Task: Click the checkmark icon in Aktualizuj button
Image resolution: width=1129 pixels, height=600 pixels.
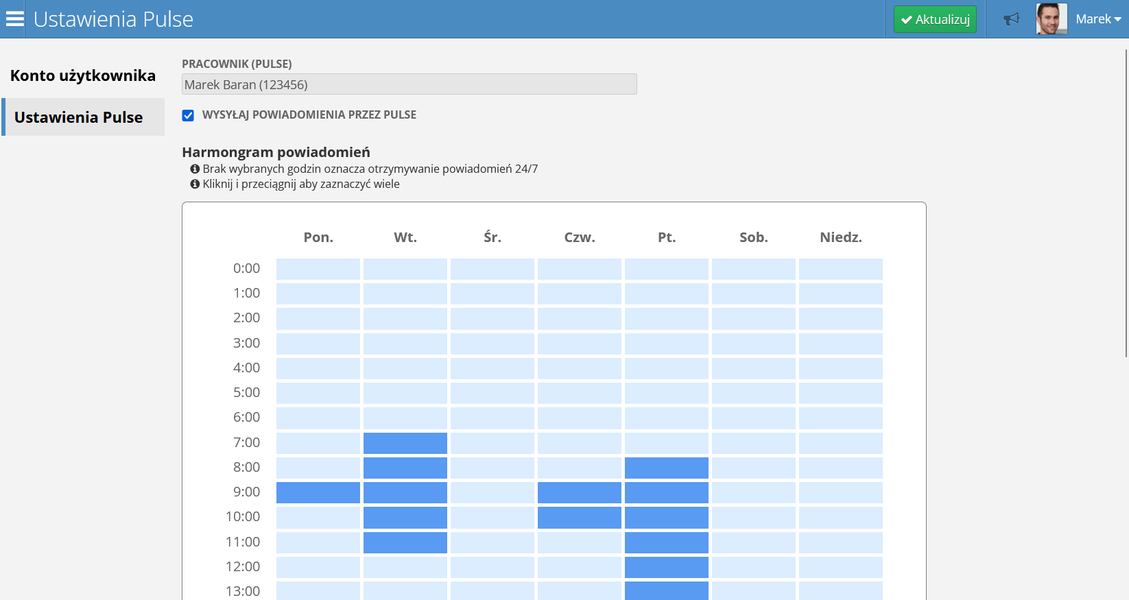Action: tap(907, 20)
